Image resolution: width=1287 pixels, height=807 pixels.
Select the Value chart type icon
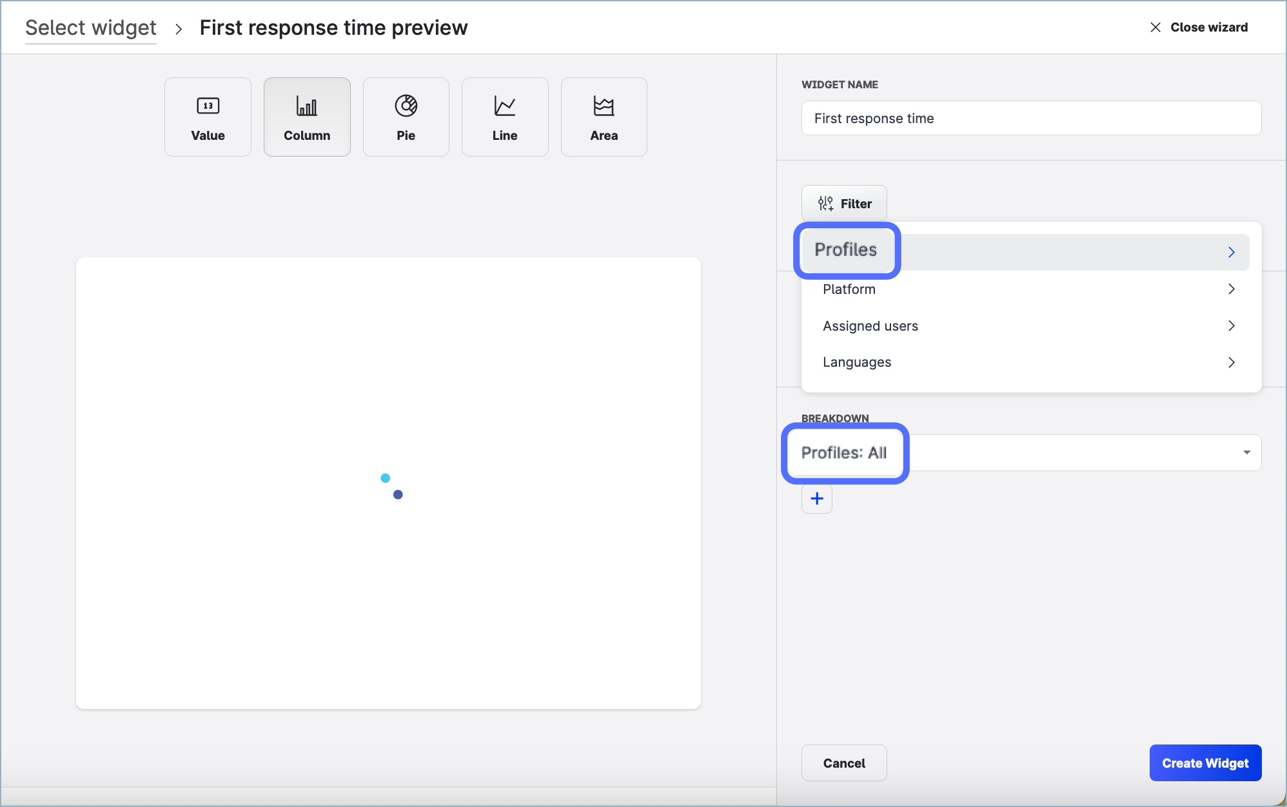click(208, 106)
